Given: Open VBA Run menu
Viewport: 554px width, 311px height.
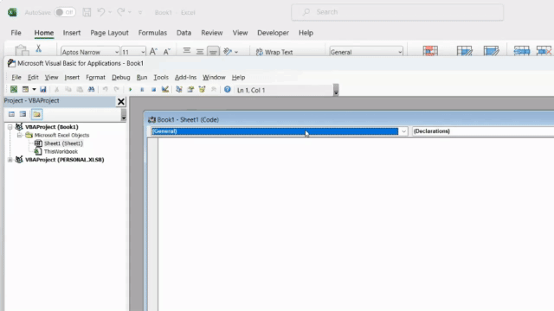Looking at the screenshot, I should 142,77.
